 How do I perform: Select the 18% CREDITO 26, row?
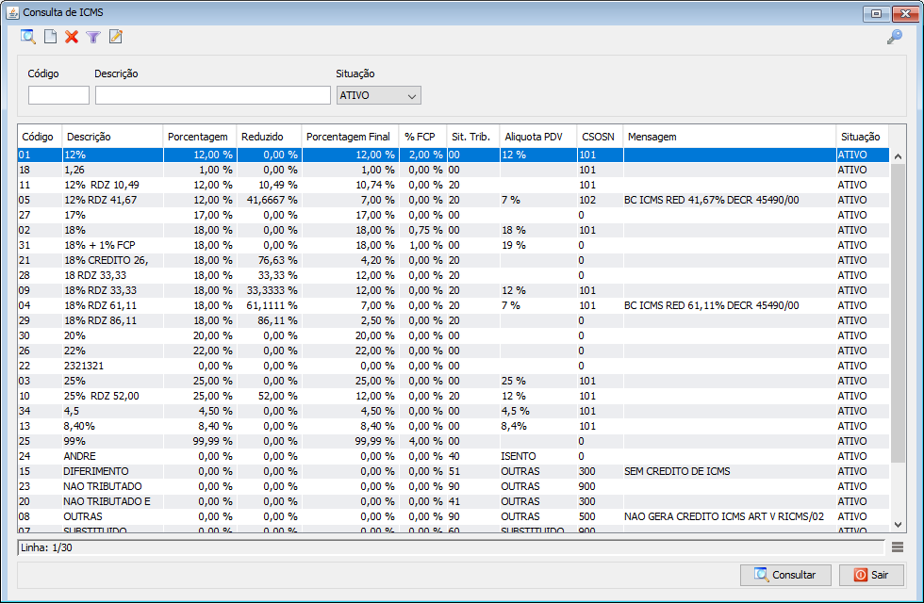point(454,260)
